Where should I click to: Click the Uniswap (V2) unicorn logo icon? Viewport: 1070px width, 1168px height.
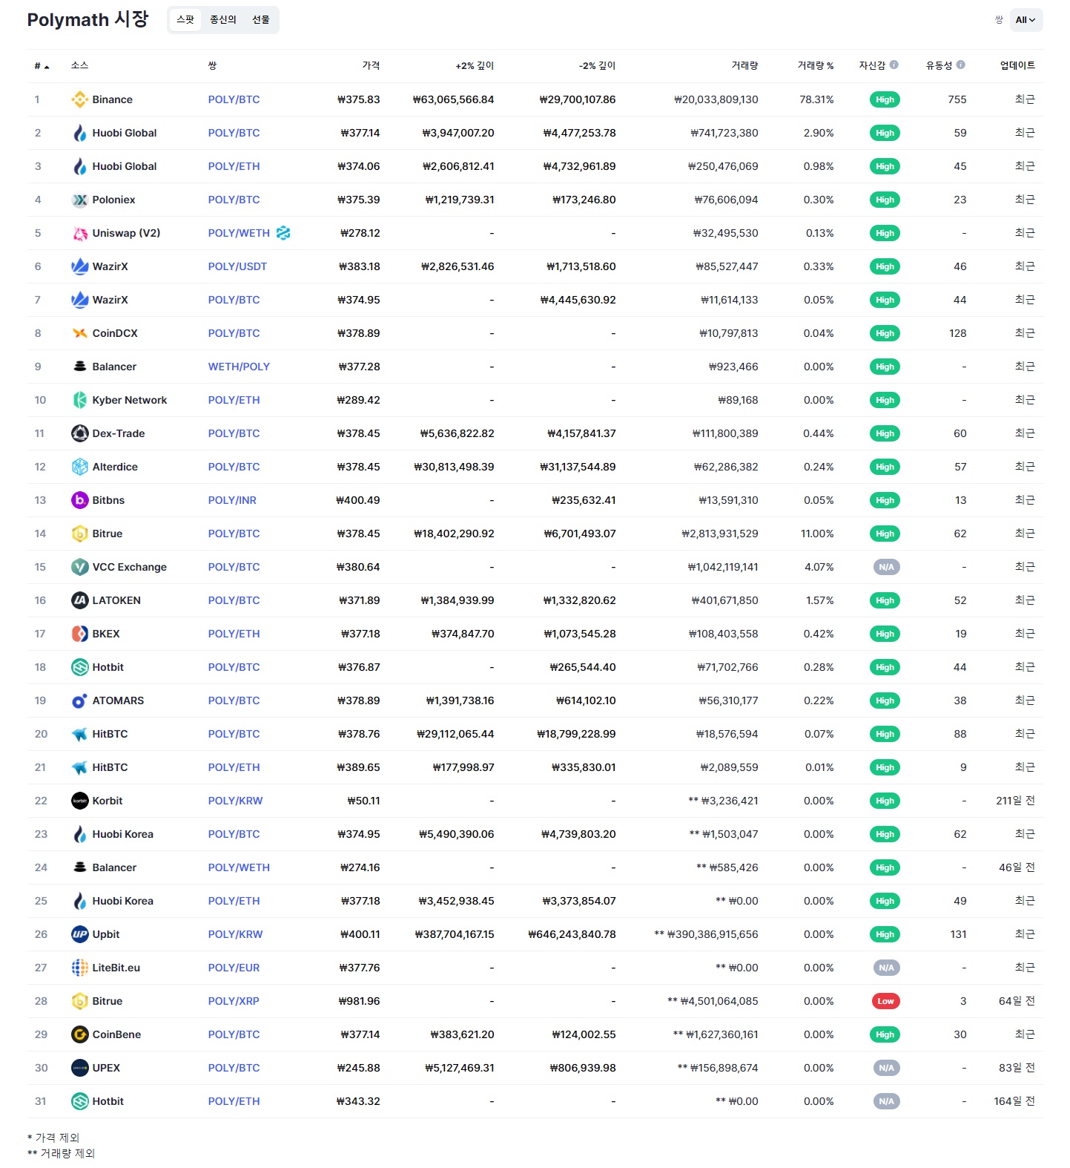coord(79,233)
